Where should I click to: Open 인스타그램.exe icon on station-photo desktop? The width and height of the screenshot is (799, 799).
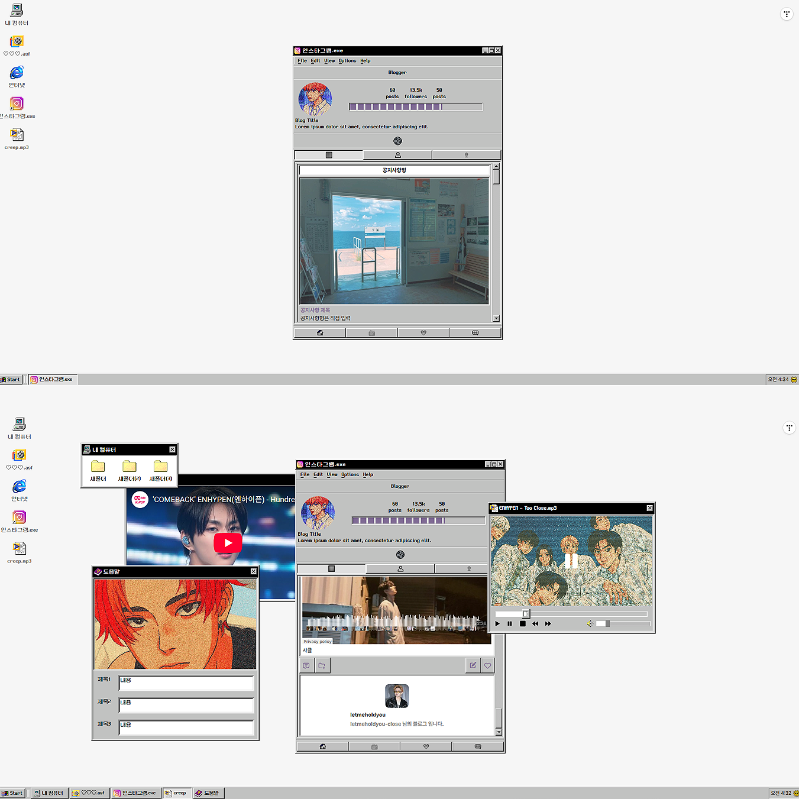pyautogui.click(x=17, y=108)
